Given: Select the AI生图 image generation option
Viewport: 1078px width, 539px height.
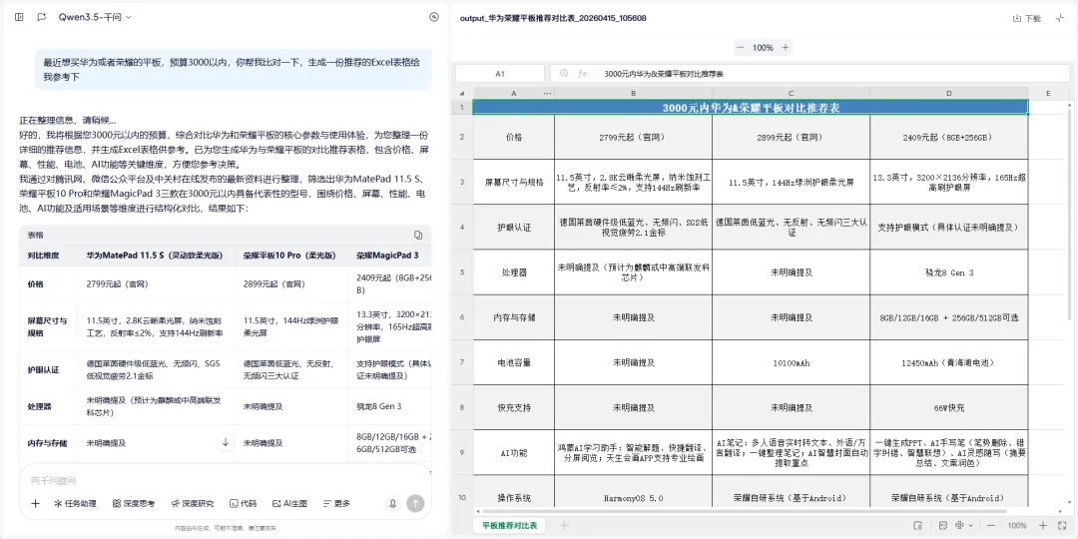Looking at the screenshot, I should pos(290,504).
